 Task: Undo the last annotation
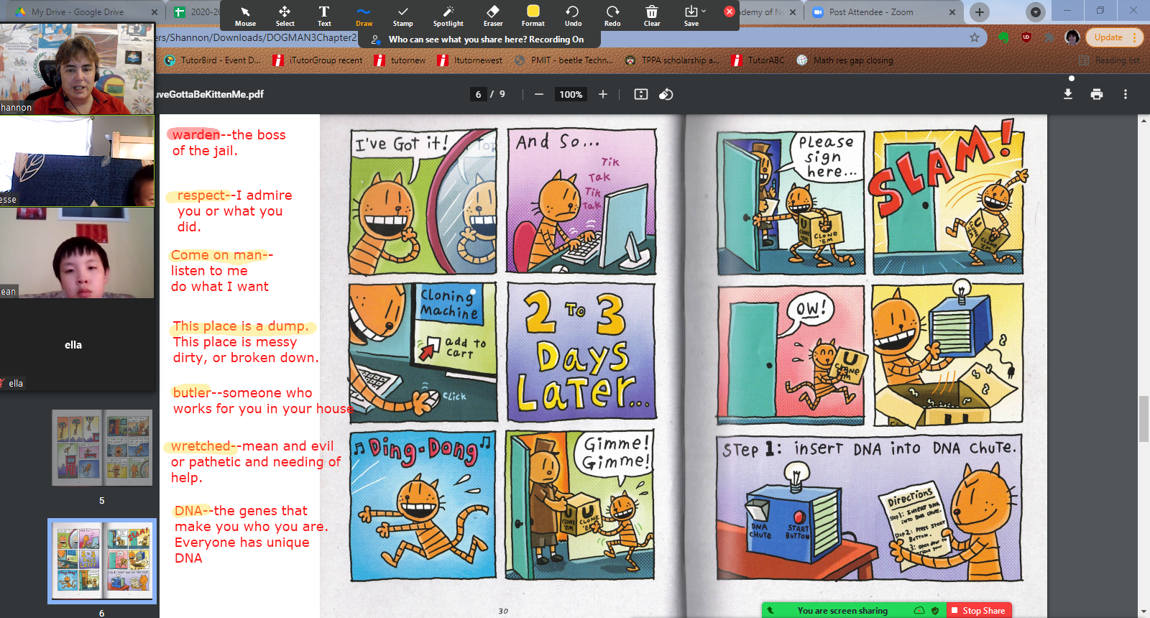pos(573,16)
